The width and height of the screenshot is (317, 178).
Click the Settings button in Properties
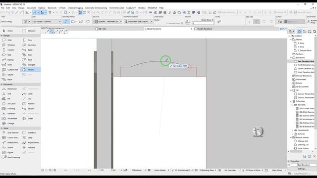302,169
